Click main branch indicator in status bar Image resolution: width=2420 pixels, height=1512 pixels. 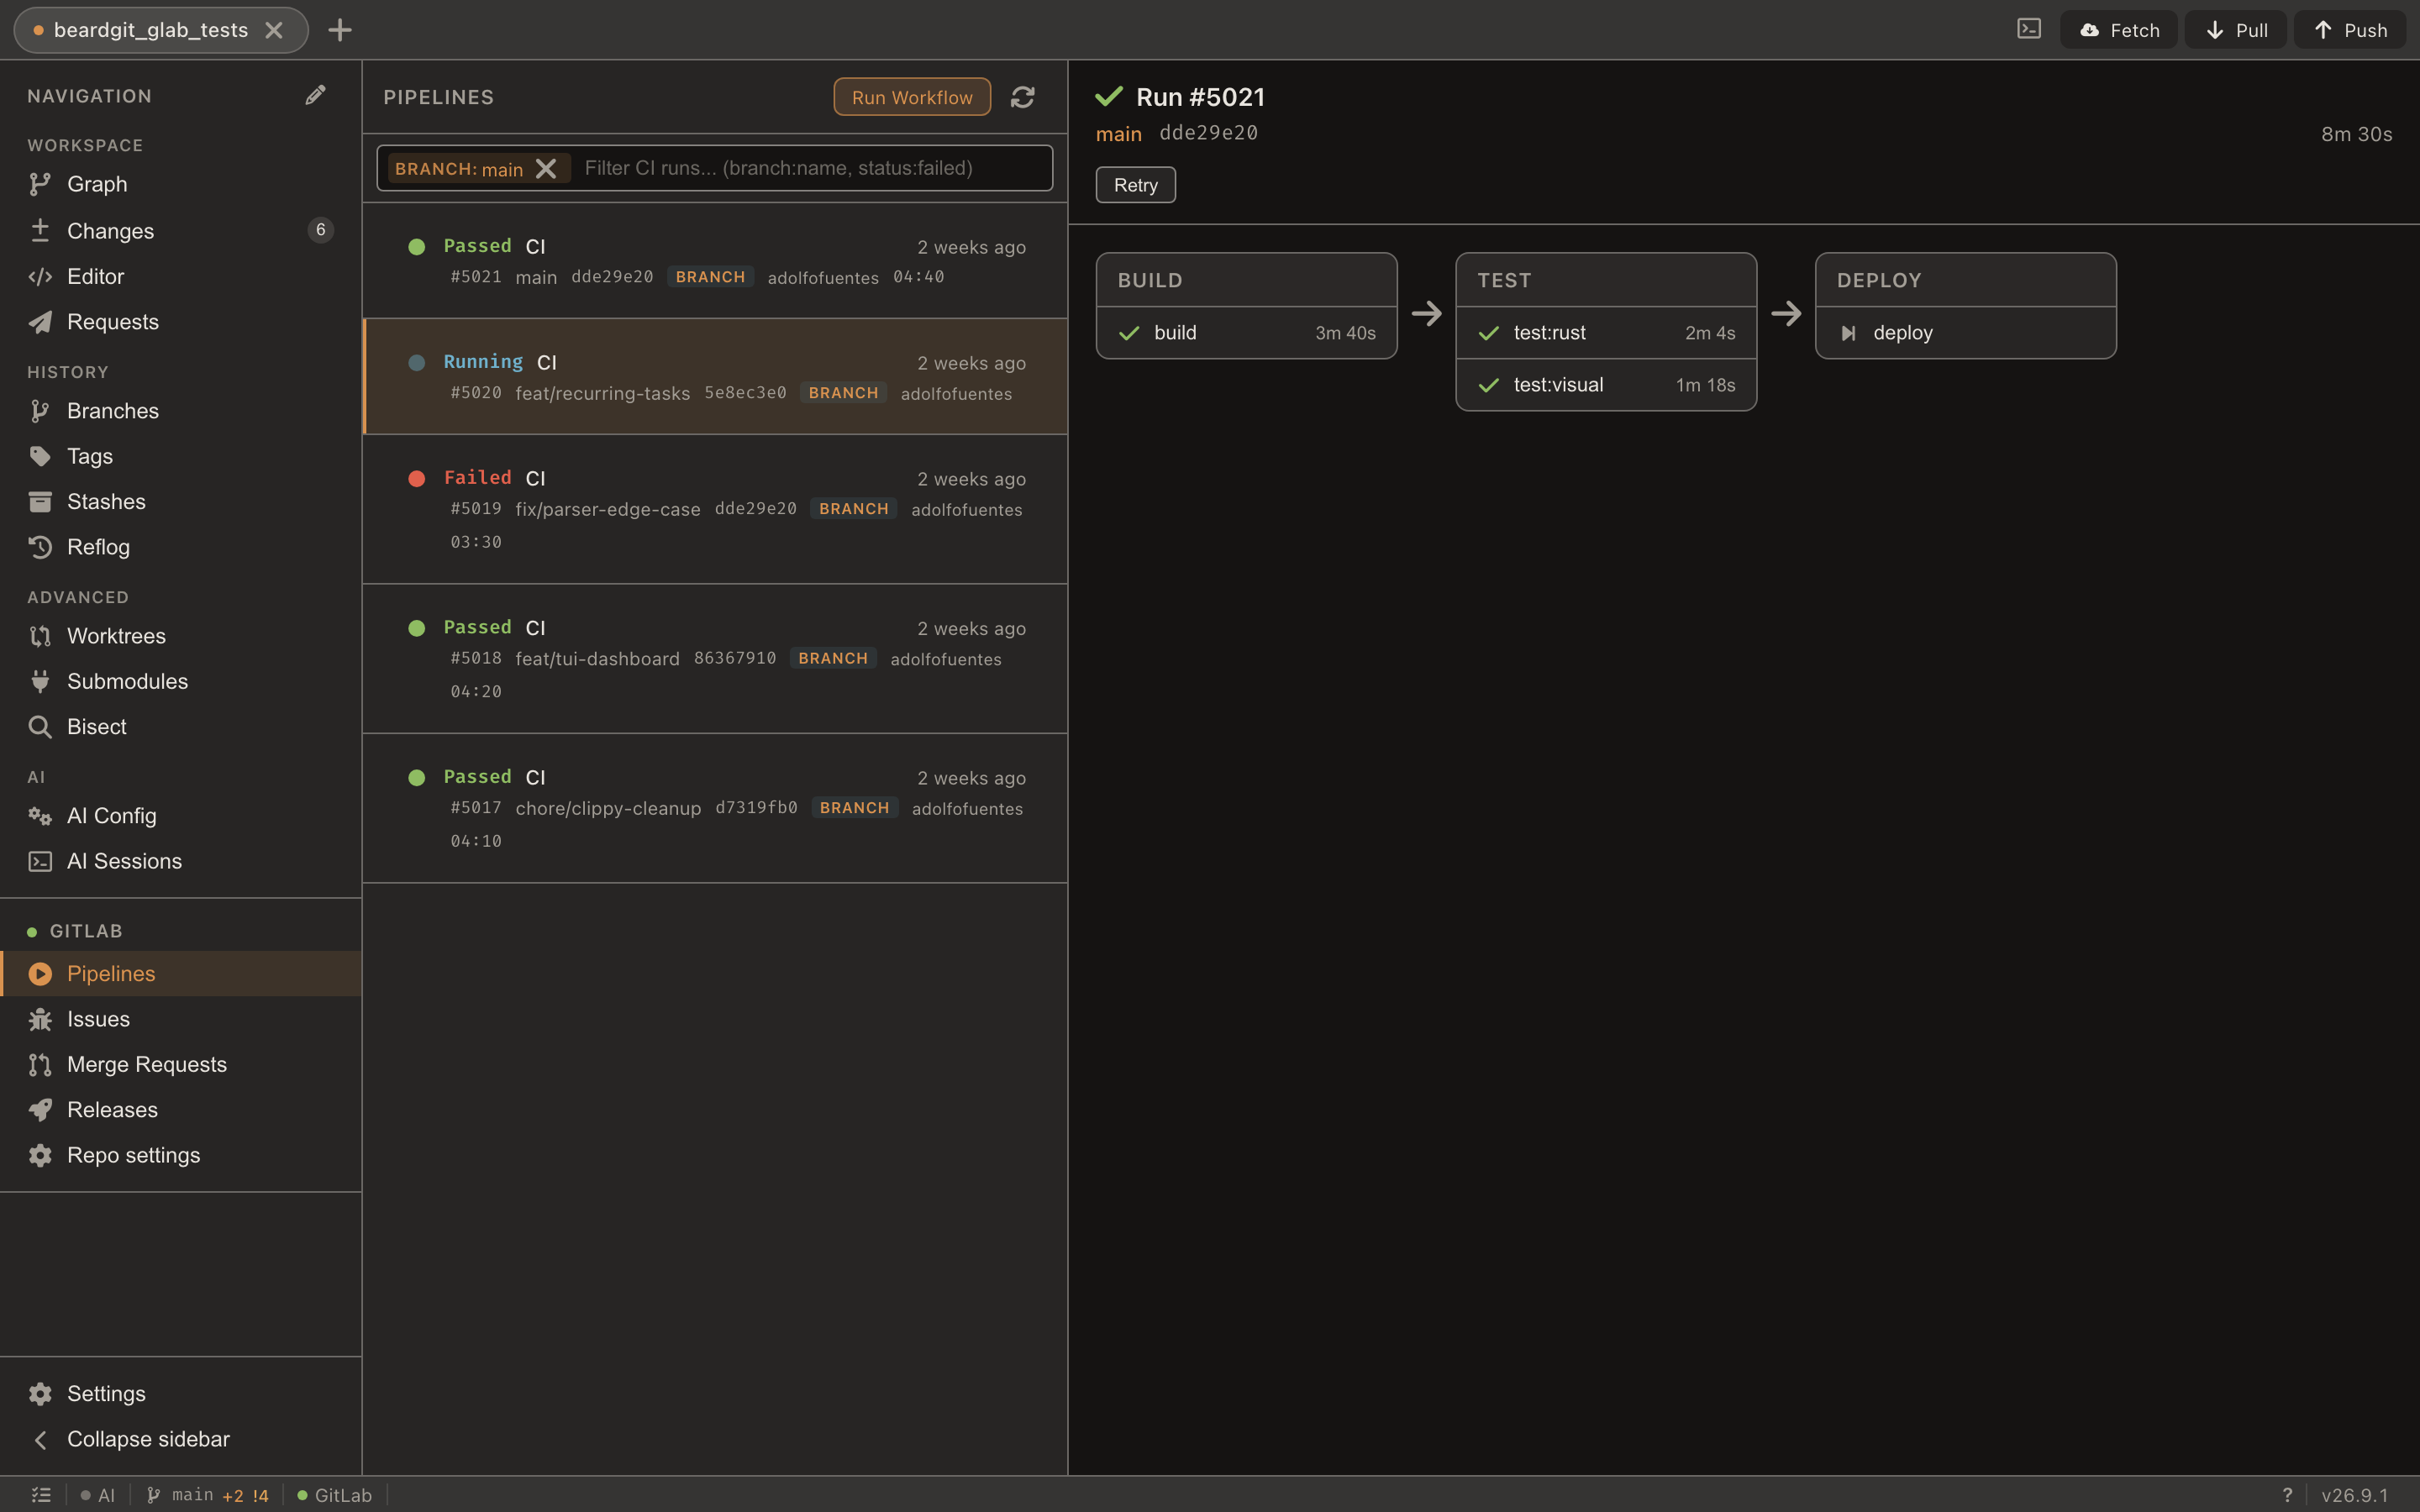pos(207,1495)
